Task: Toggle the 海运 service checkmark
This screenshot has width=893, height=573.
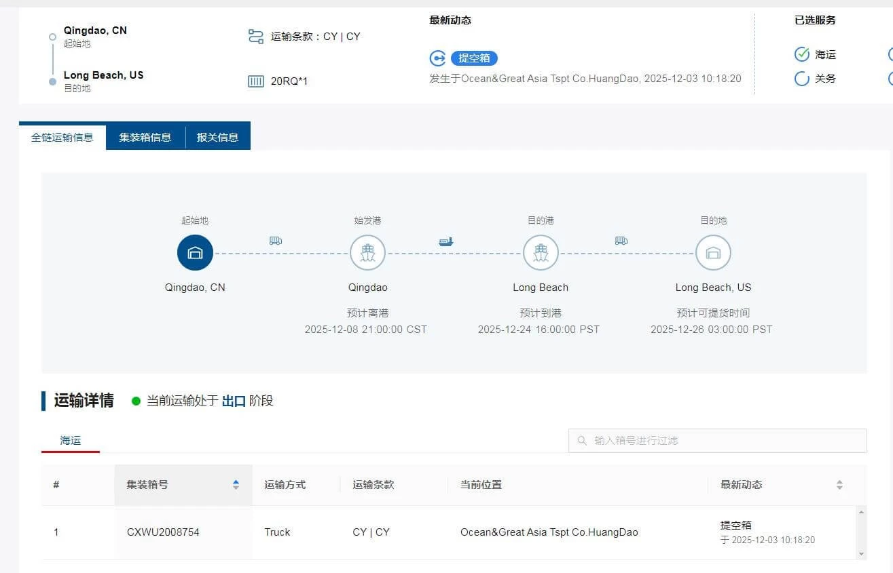Action: click(802, 54)
